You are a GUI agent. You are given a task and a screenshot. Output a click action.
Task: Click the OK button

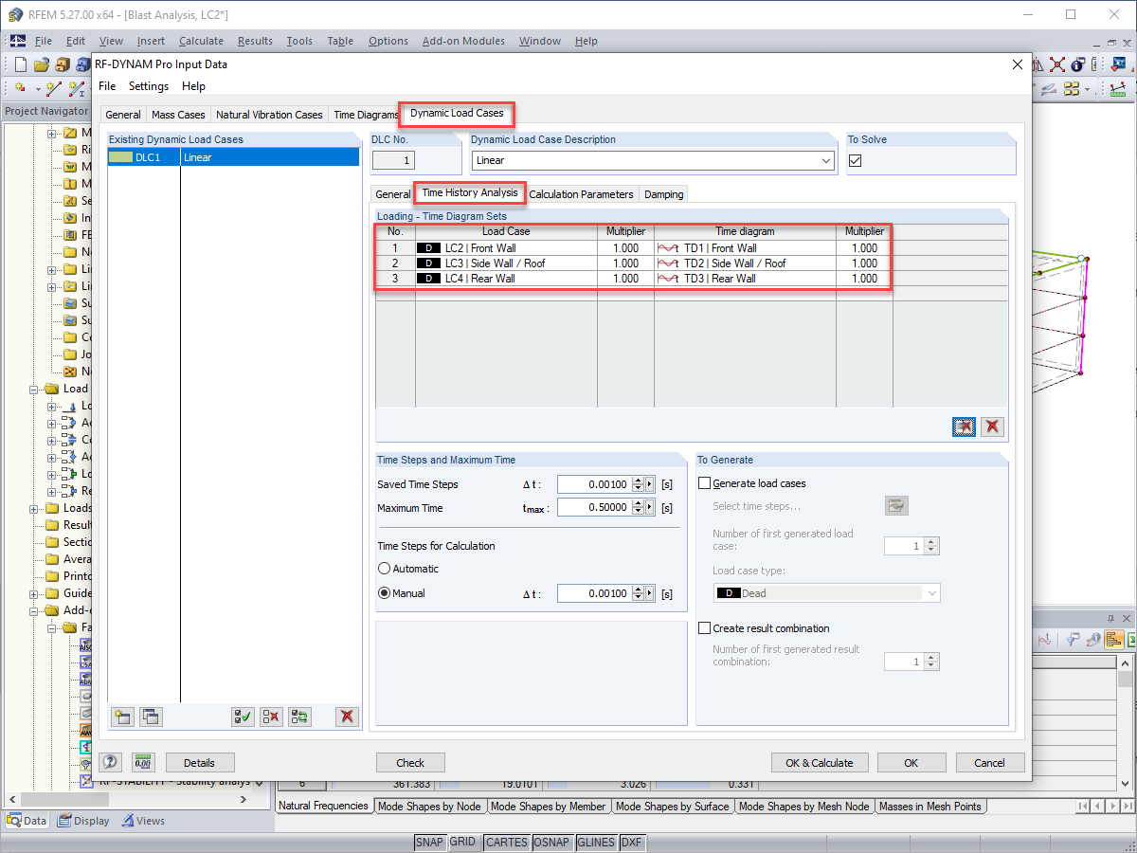coord(911,763)
